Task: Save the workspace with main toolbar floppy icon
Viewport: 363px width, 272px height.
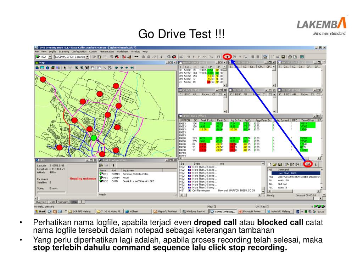Action: coord(283,57)
